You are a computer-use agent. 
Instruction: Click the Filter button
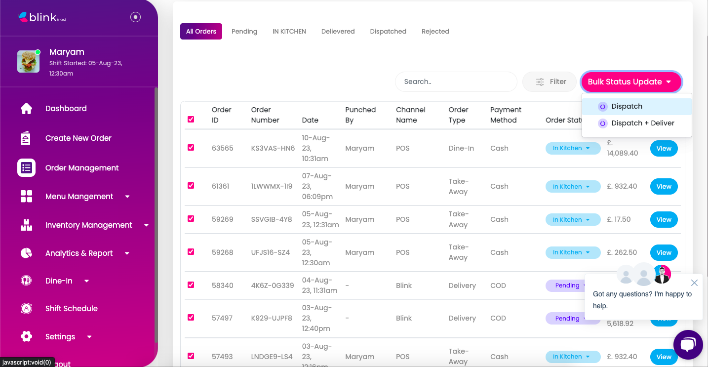550,82
